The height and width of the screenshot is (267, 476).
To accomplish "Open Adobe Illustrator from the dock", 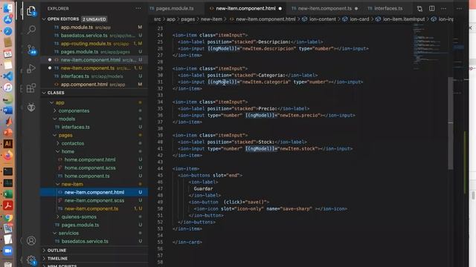I will click(x=8, y=144).
